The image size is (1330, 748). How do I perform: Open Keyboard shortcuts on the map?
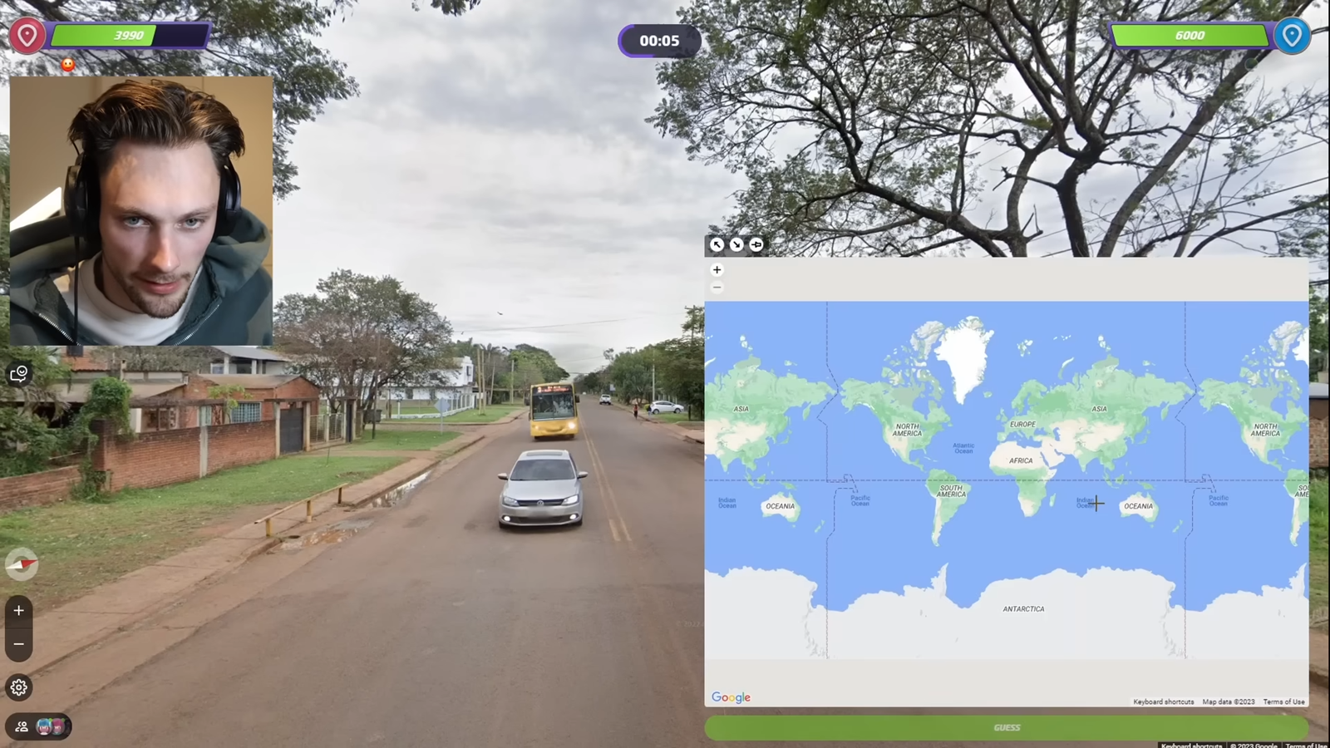[x=1163, y=701]
